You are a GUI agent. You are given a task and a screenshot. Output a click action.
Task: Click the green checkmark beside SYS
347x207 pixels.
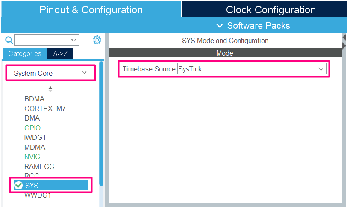coord(18,185)
